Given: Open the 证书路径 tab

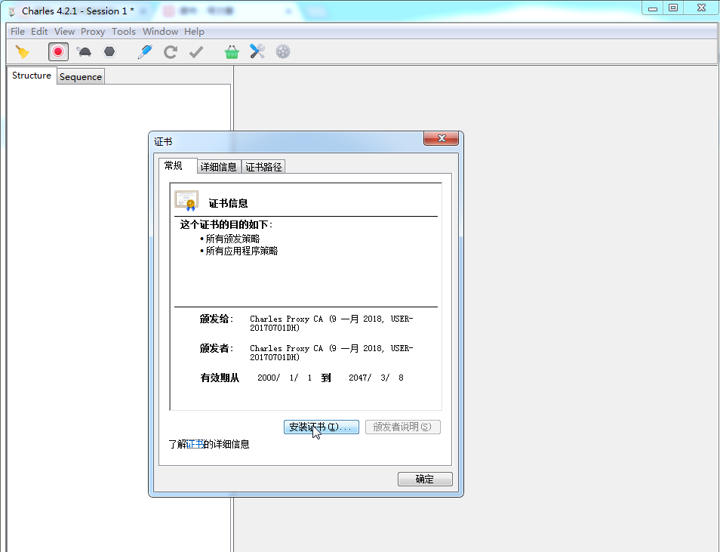Looking at the screenshot, I should click(263, 166).
